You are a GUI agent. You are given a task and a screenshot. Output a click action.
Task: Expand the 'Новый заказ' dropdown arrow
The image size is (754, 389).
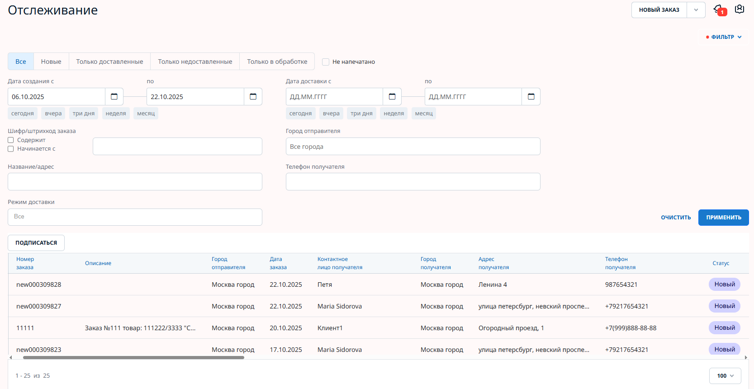(696, 10)
